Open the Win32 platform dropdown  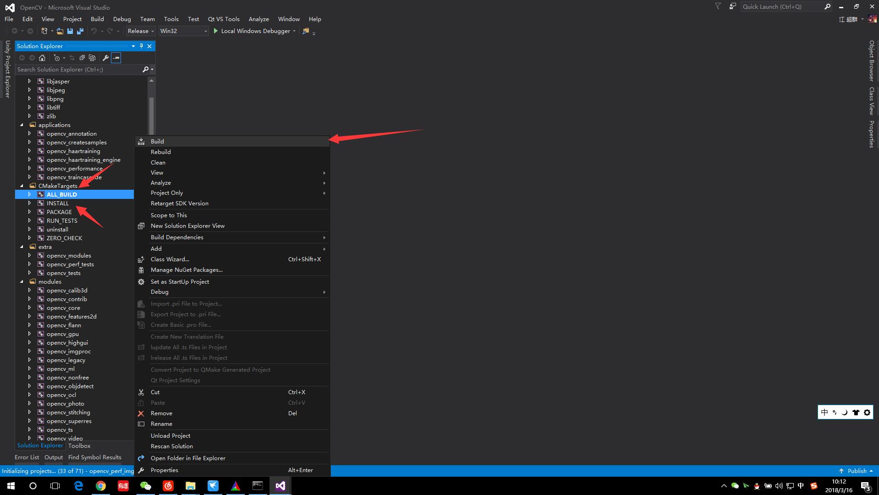pos(183,31)
